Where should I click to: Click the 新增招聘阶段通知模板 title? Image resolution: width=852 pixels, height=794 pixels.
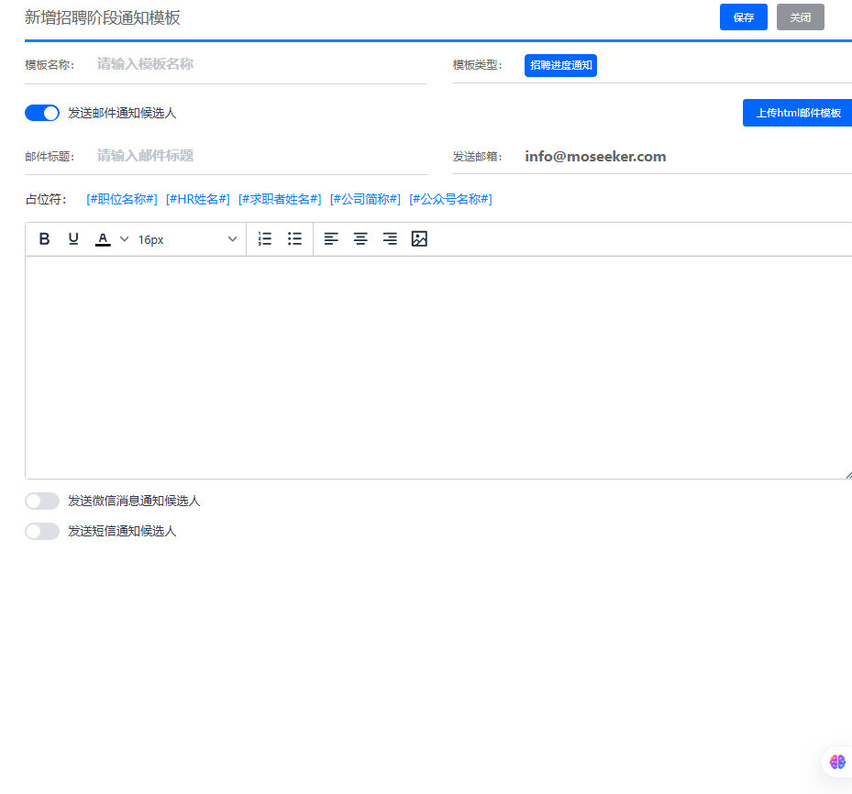tap(102, 17)
